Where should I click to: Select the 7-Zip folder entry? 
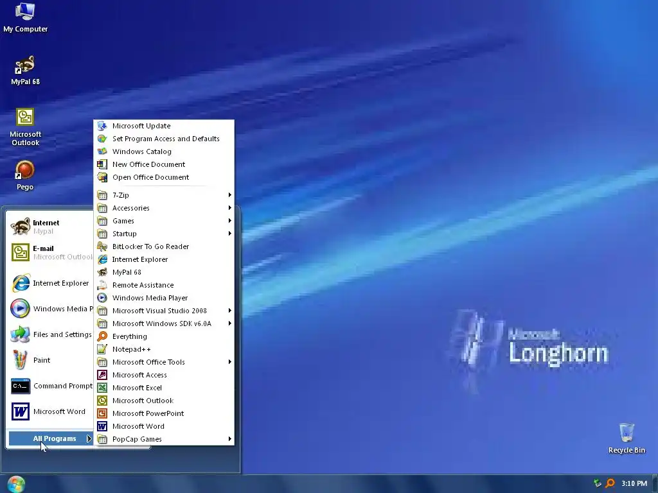(x=164, y=195)
